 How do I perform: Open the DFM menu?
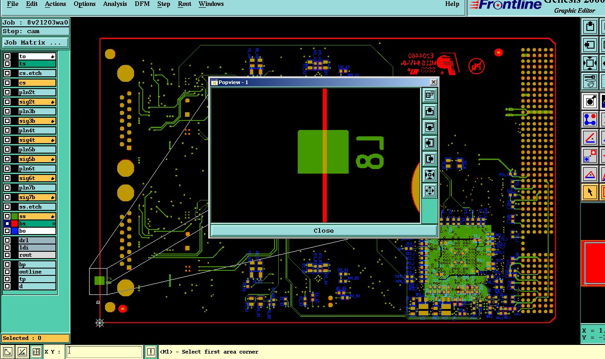click(x=142, y=4)
